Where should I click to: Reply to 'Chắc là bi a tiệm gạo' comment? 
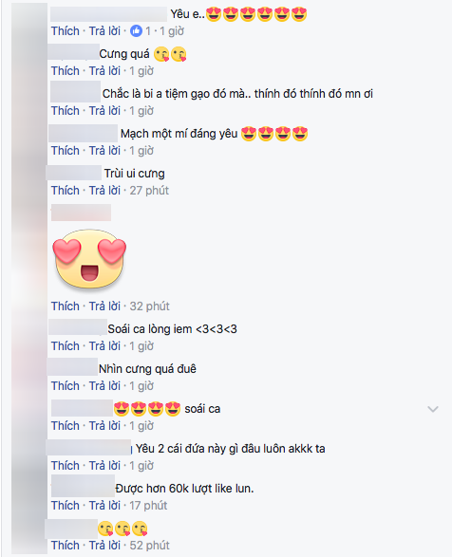click(104, 110)
